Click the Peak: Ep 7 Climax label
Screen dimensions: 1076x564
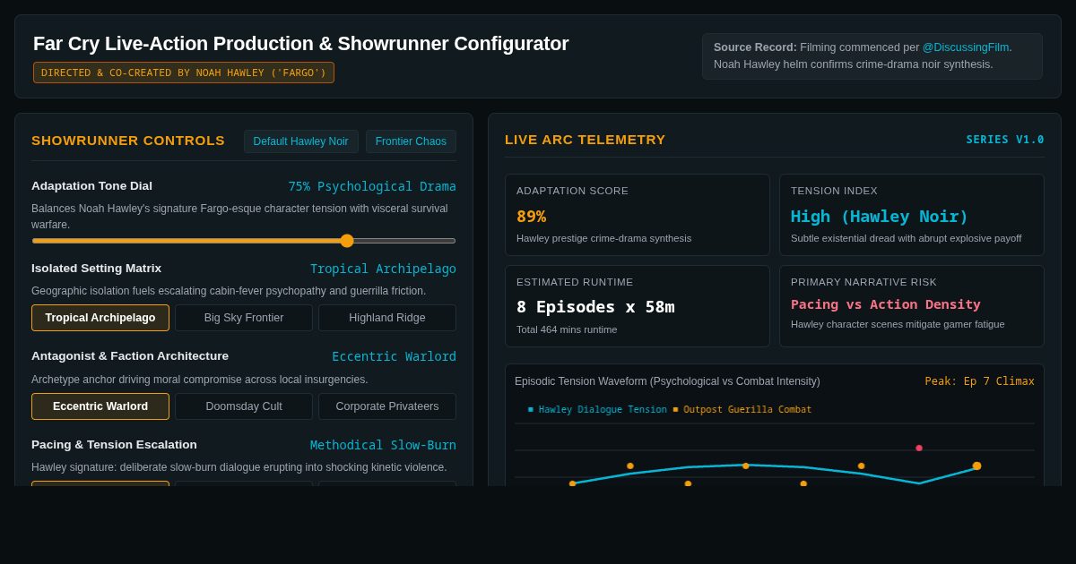coord(979,381)
